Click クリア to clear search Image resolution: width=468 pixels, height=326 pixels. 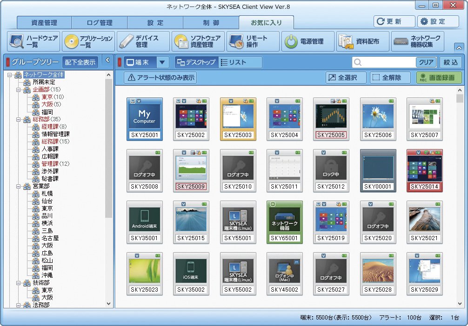(x=426, y=62)
